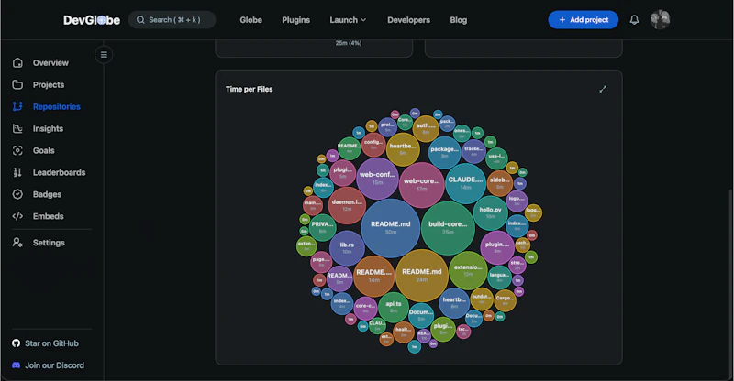
Task: Select the blue heartb 8m bubble
Action: 454,303
